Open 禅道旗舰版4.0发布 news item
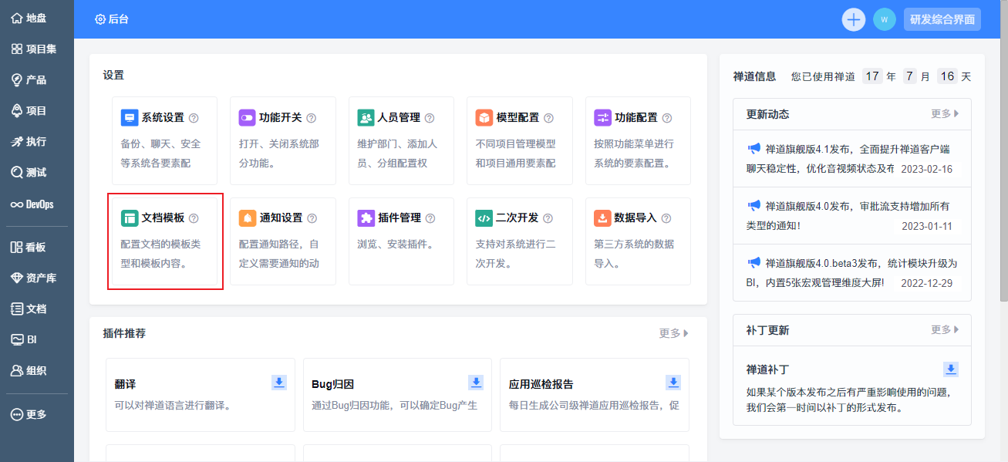The height and width of the screenshot is (462, 1008). [x=851, y=216]
